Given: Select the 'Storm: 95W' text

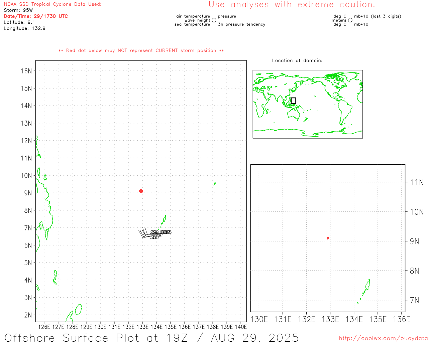Looking at the screenshot, I should [x=18, y=10].
